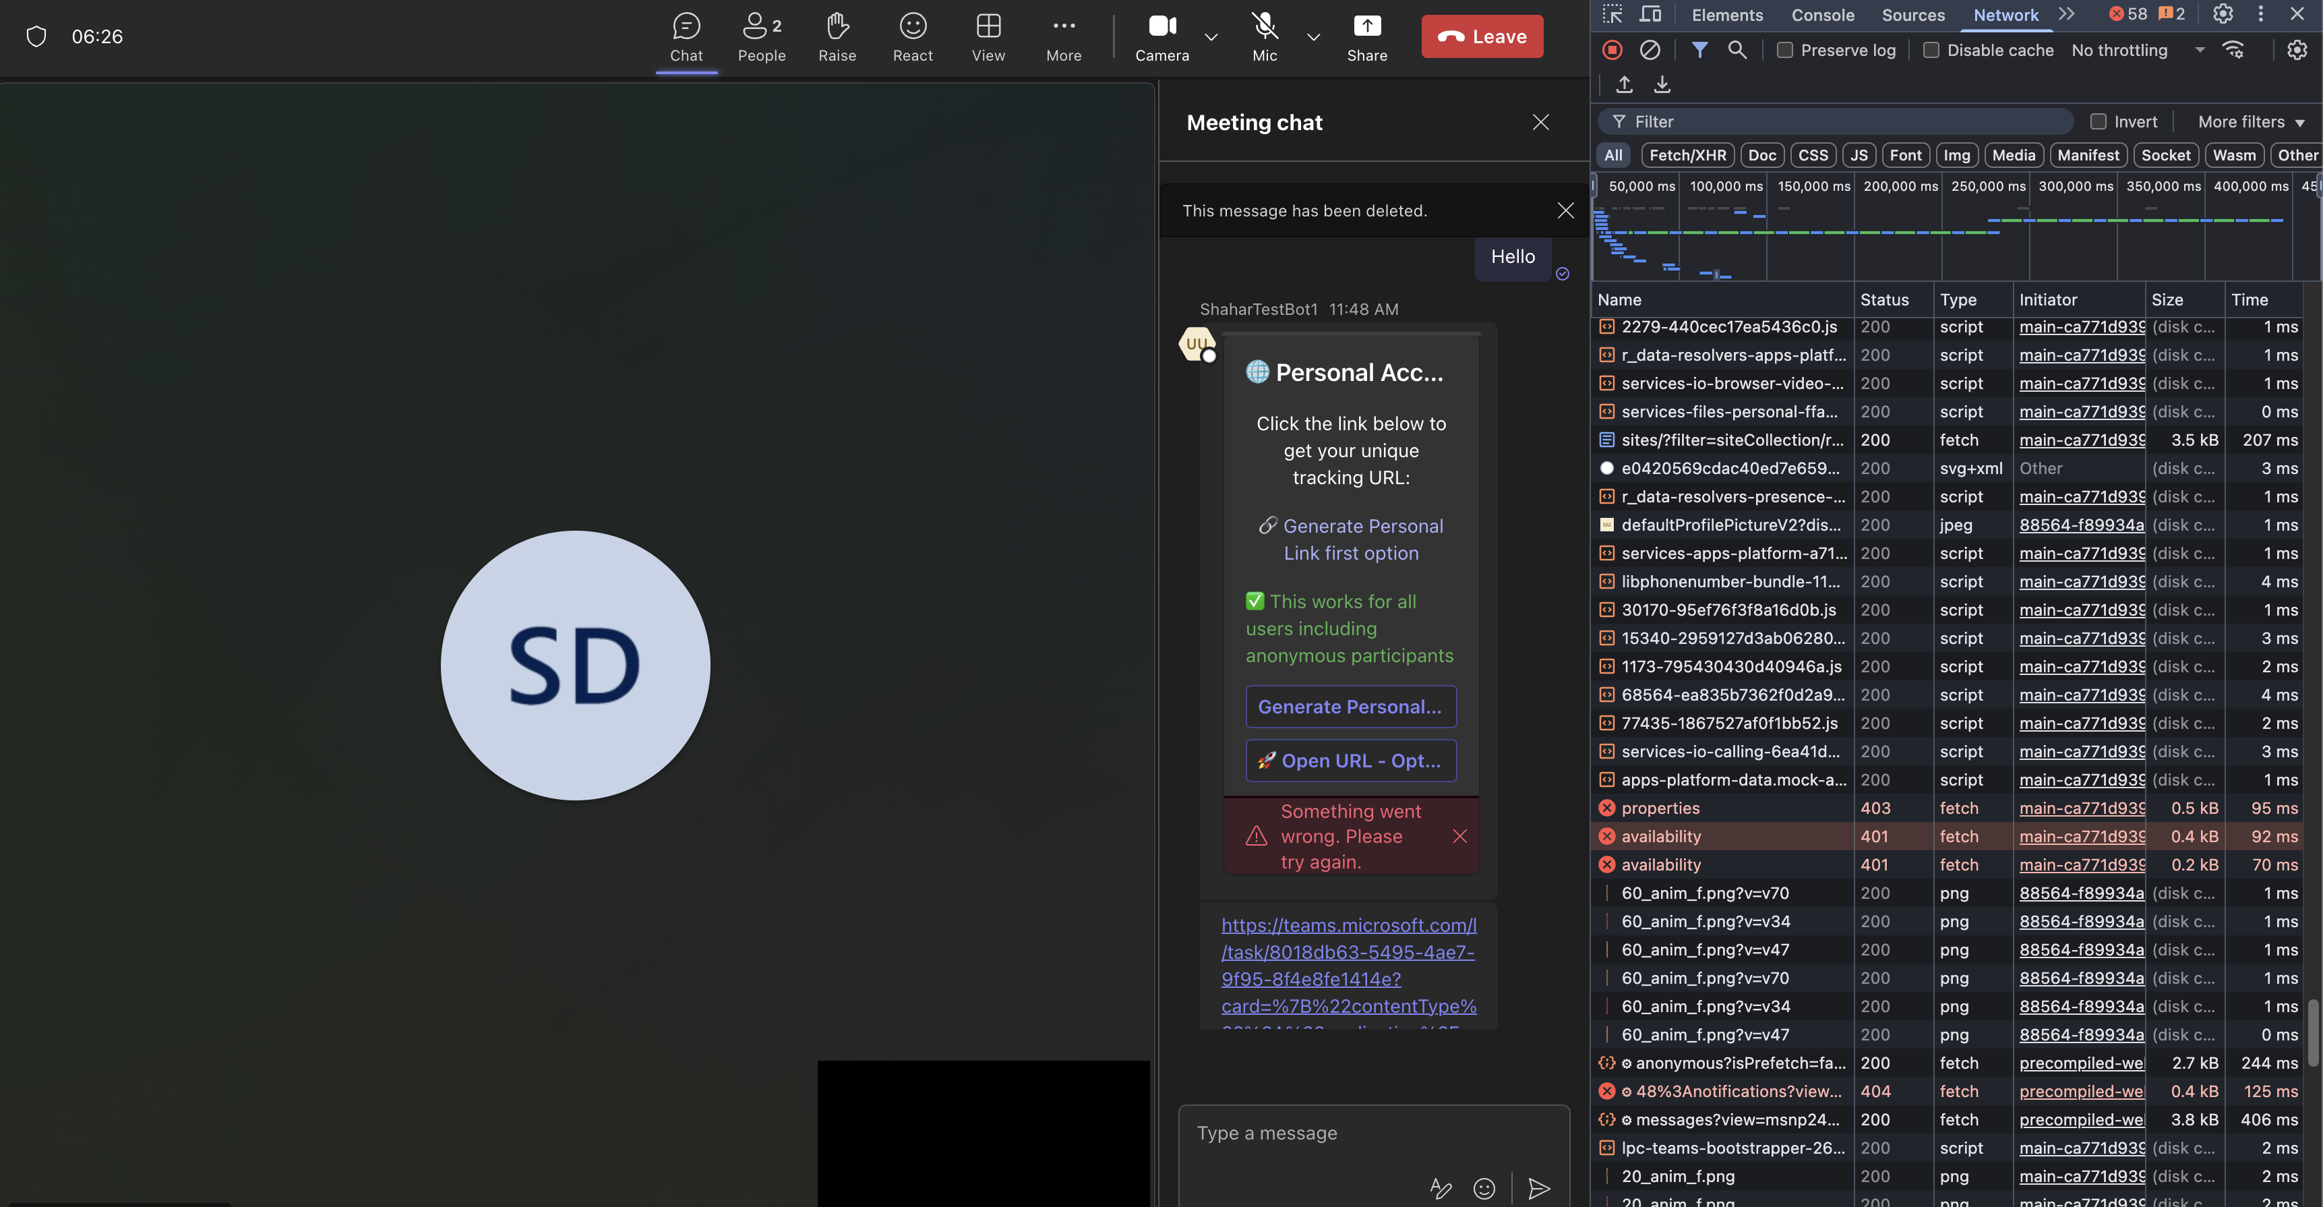The height and width of the screenshot is (1207, 2323).
Task: Share your screen content
Action: pos(1367,37)
